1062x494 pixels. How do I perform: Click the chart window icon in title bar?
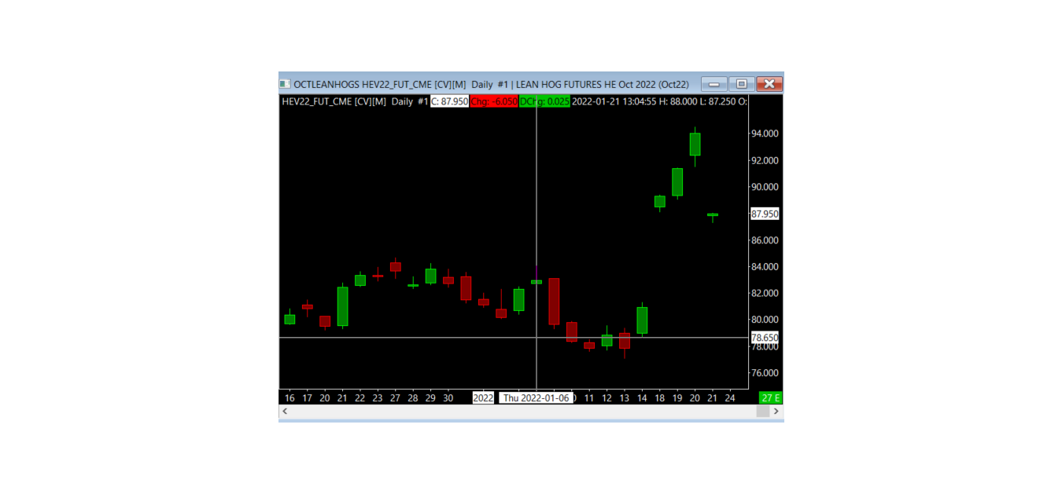click(285, 84)
